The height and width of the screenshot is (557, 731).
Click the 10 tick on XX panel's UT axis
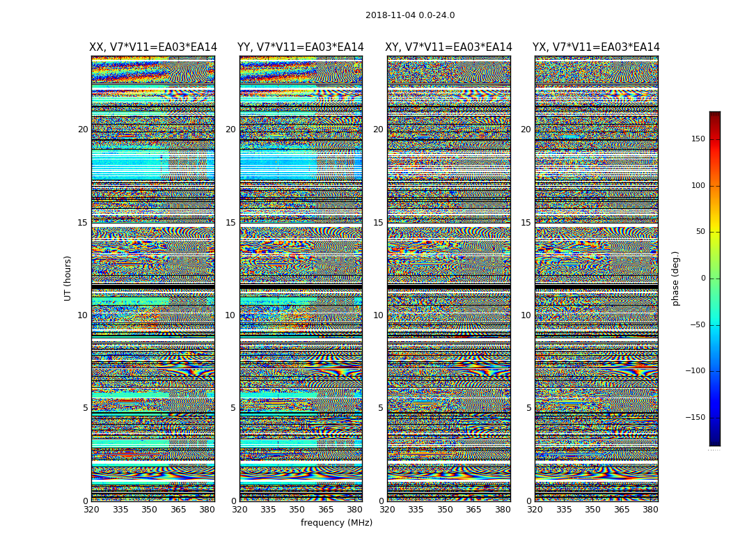tap(83, 315)
